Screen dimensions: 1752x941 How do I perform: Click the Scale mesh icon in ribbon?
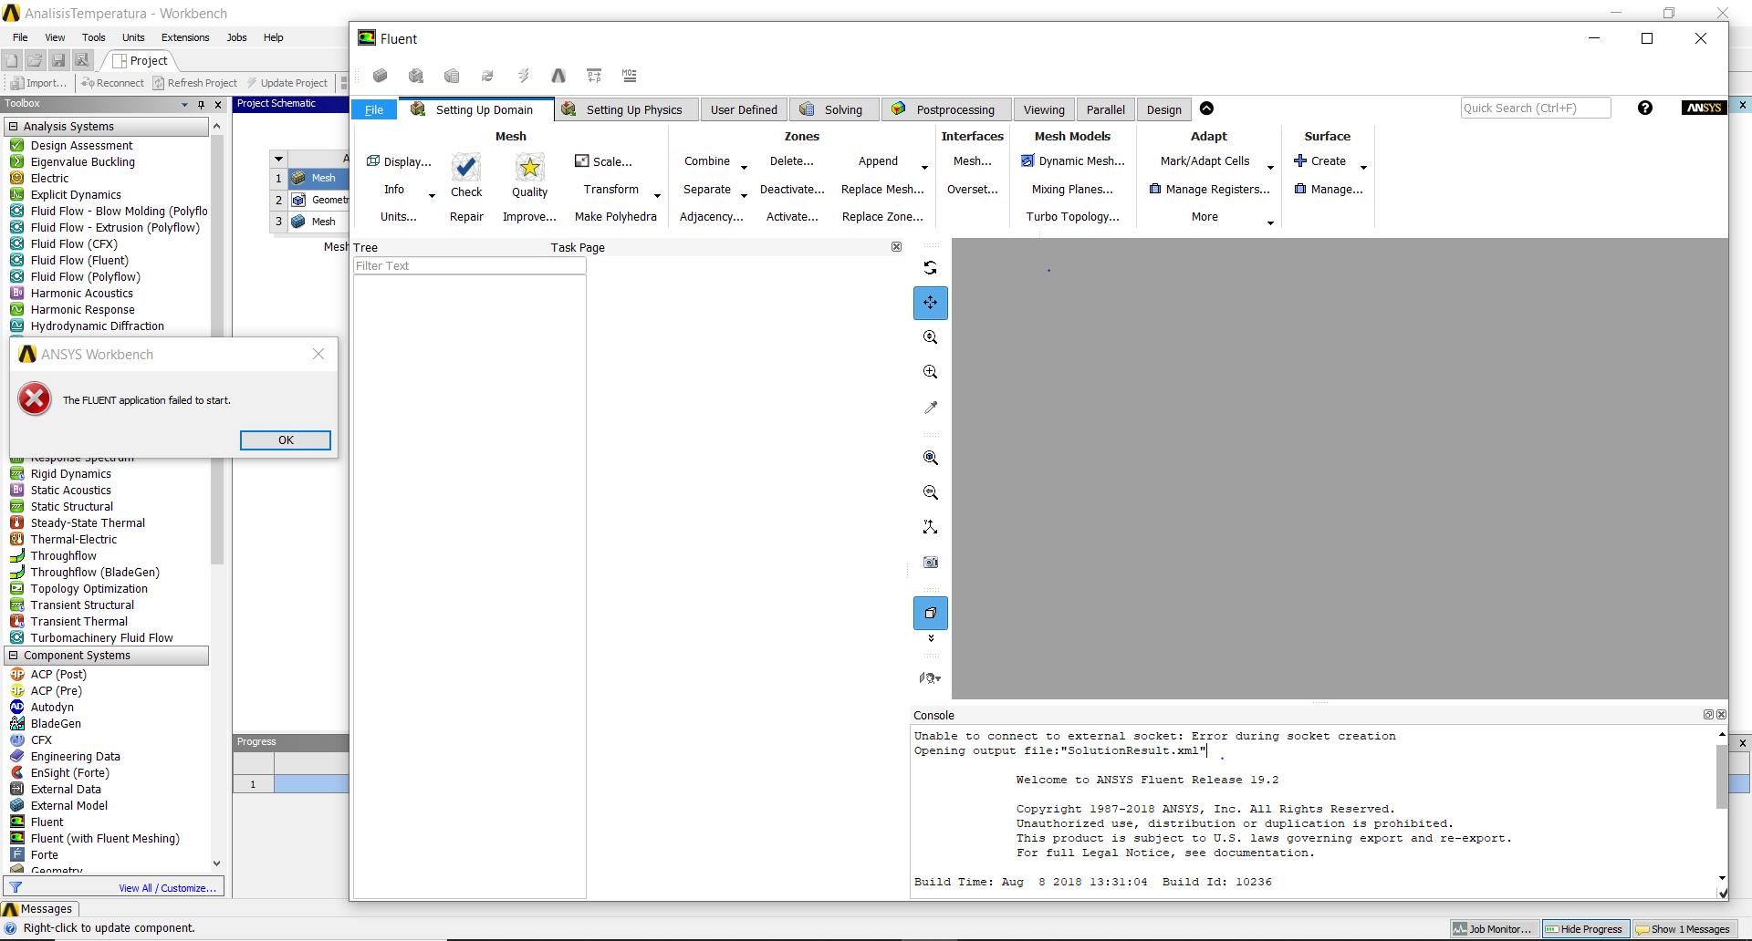click(581, 161)
